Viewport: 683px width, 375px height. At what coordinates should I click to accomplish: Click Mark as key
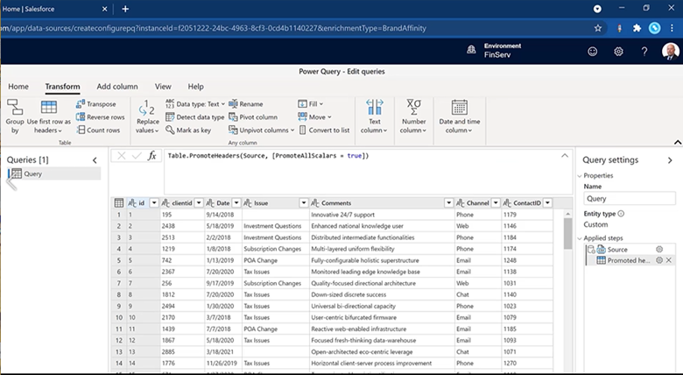click(188, 130)
